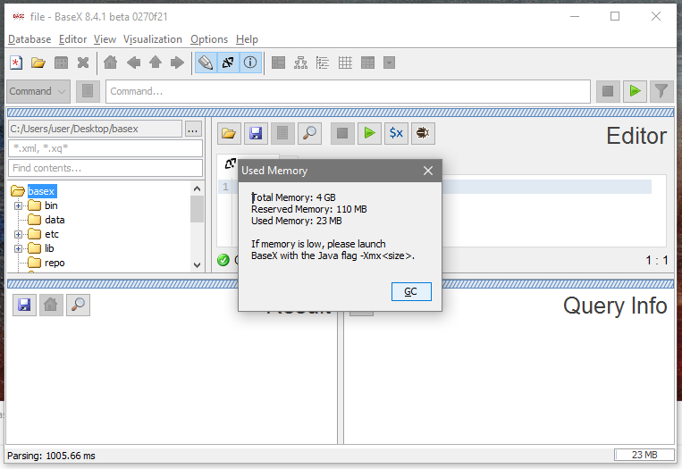Project tree scrollbar up arrow
The width and height of the screenshot is (682, 469).
pyautogui.click(x=197, y=188)
